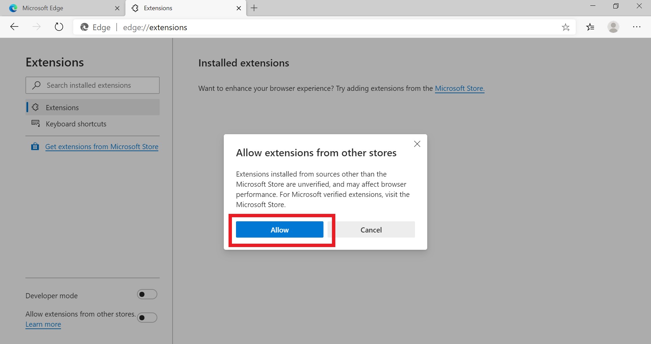
Task: Minimize the browser window
Action: [593, 6]
